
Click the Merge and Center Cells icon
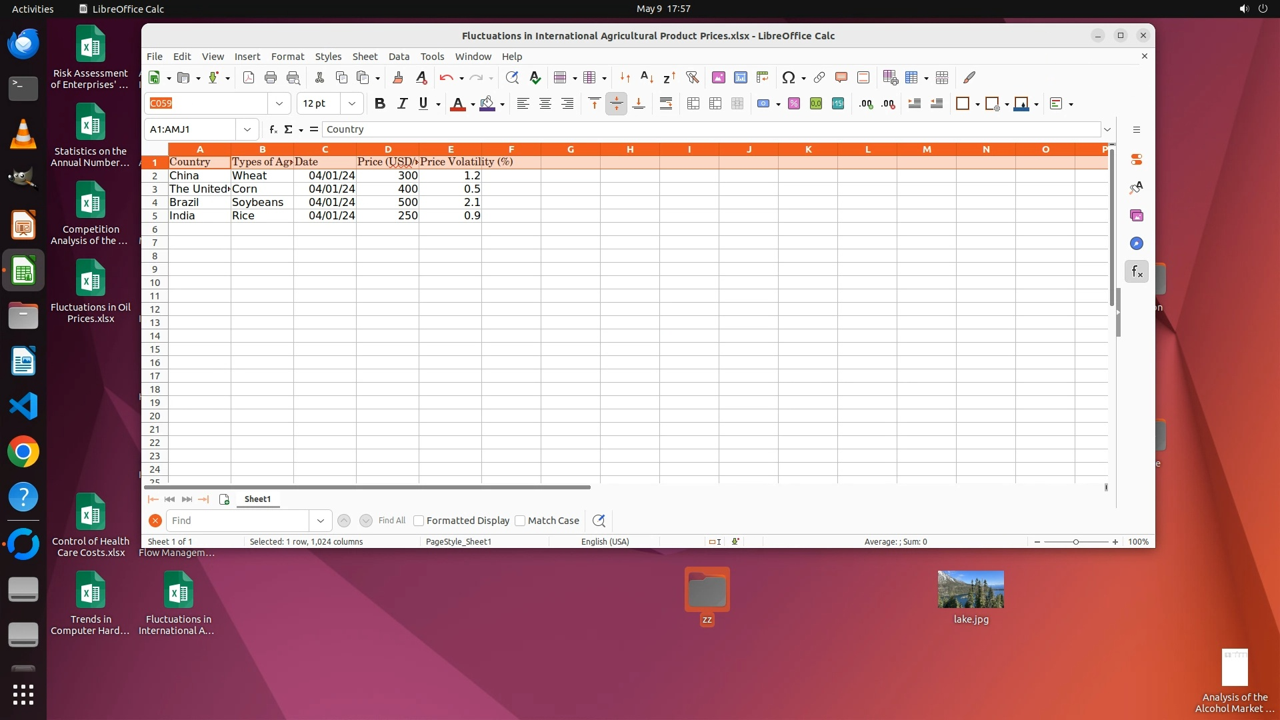tap(693, 104)
